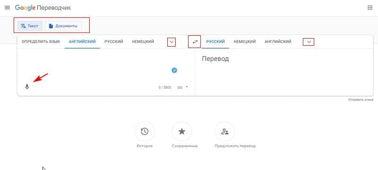The height and width of the screenshot is (170, 378).
Task: Select НЕМЕЦКИЙ as target language
Action: coord(245,41)
